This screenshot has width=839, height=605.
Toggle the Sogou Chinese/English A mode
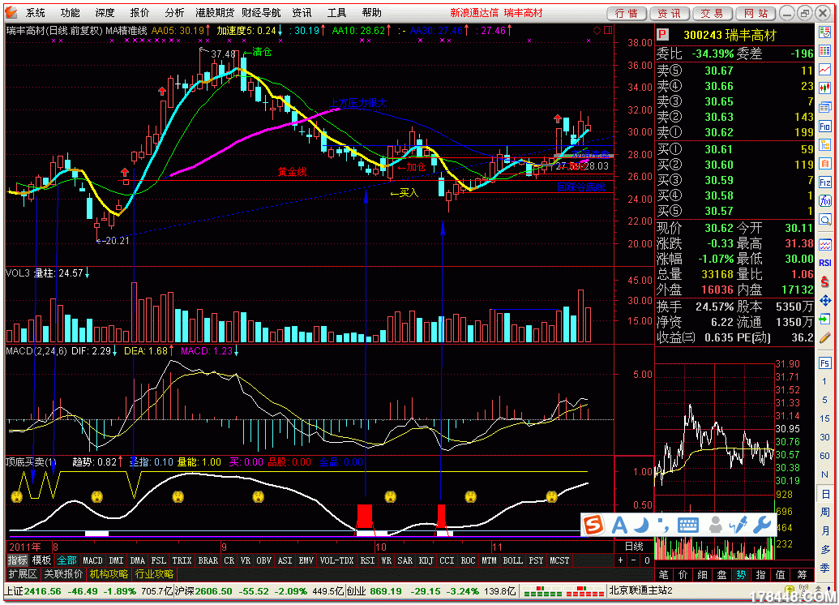click(x=619, y=526)
